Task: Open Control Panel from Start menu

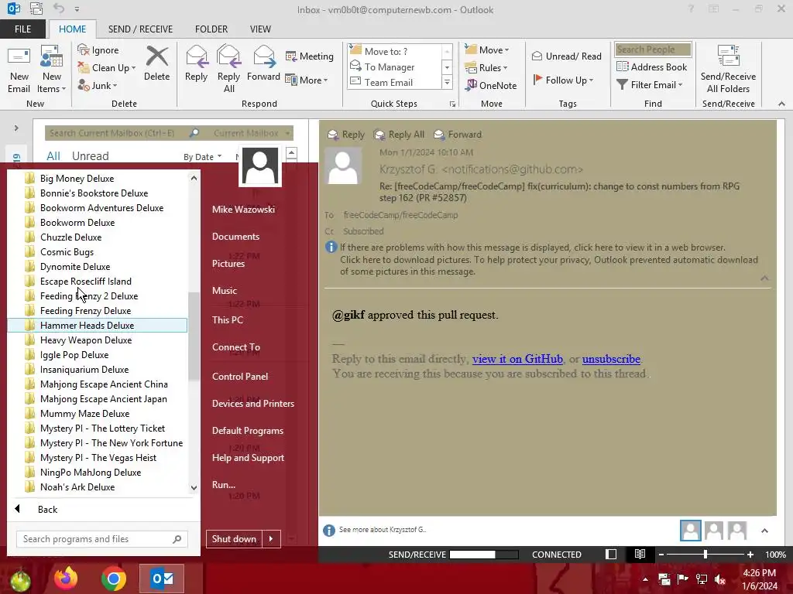Action: coord(240,377)
